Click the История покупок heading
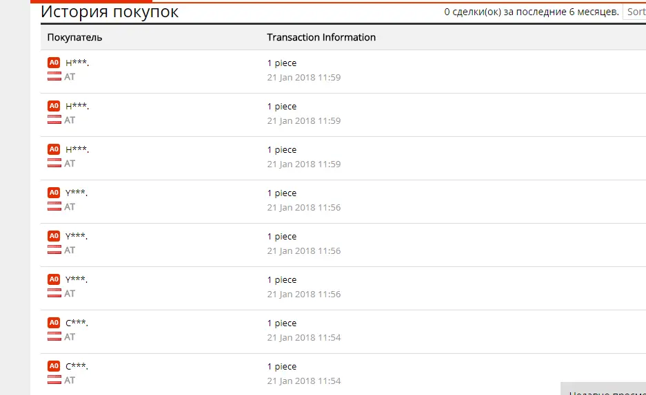This screenshot has height=395, width=646. click(x=110, y=12)
